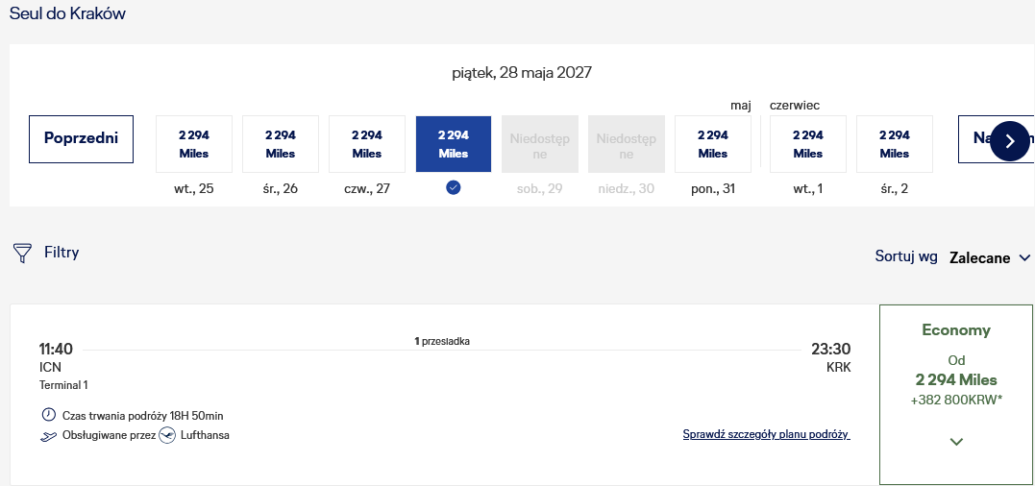
Task: Select the czw., 27 date tile
Action: [367, 144]
